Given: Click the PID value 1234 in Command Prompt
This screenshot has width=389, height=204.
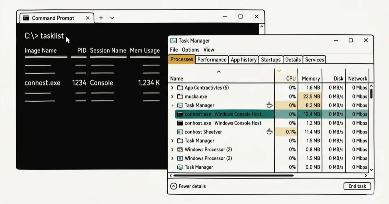Looking at the screenshot, I should pos(79,83).
